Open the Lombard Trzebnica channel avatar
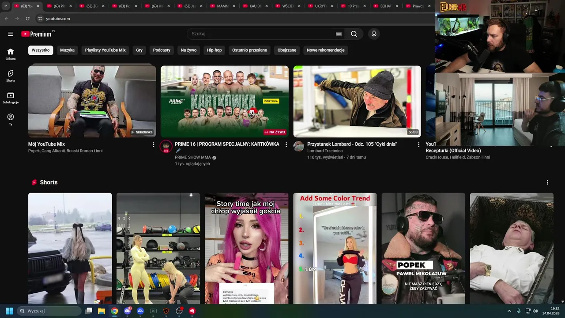Viewport: 565px width, 318px height. pos(299,147)
